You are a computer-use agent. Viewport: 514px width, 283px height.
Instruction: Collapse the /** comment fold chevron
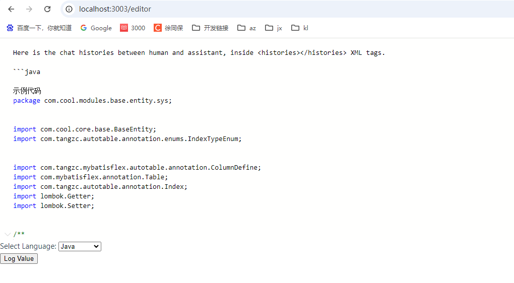7,234
